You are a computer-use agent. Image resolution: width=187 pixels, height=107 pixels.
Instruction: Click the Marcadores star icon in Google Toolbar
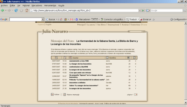coord(77,19)
